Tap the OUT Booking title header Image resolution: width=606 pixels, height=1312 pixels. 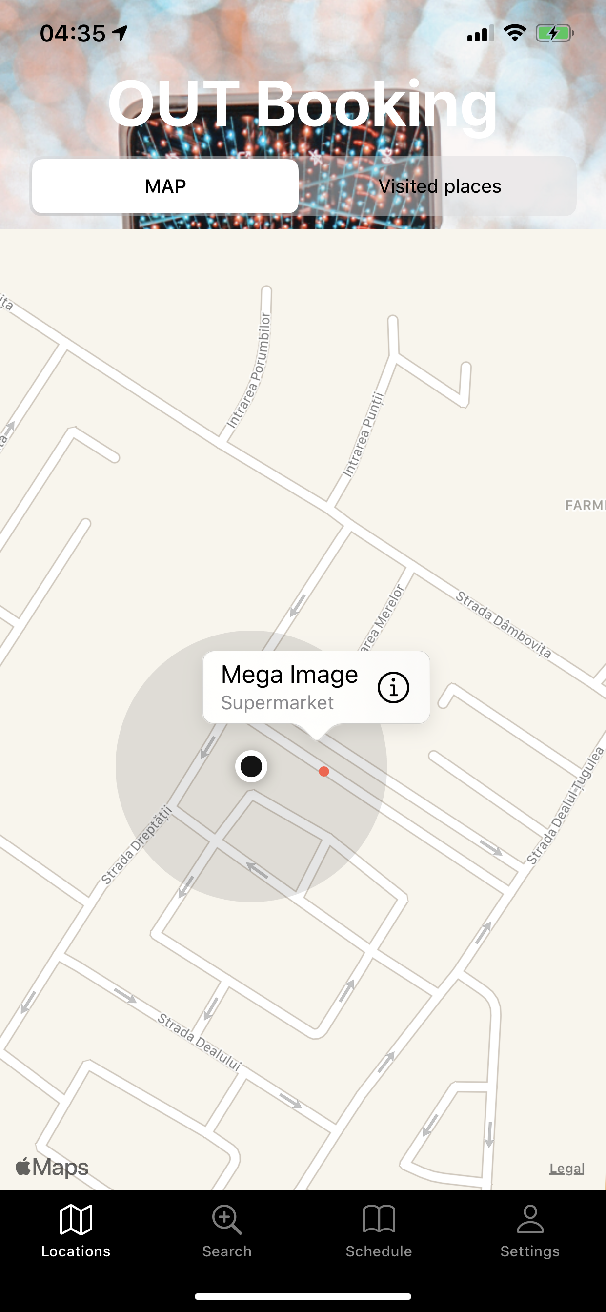point(303,105)
